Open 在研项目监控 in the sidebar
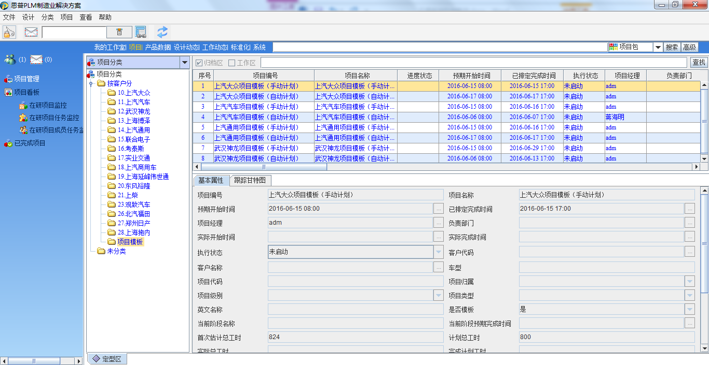Viewport: 709px width, 365px height. pyautogui.click(x=48, y=106)
